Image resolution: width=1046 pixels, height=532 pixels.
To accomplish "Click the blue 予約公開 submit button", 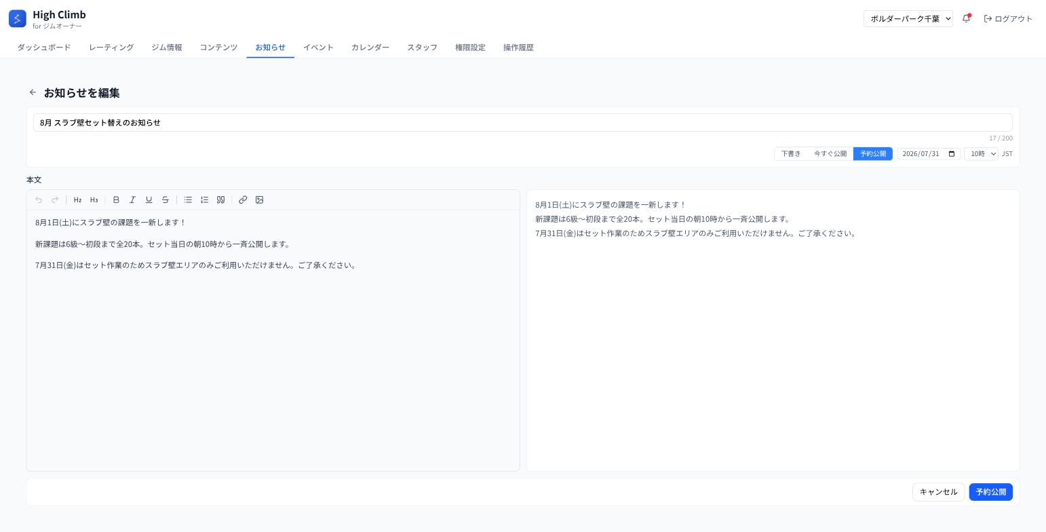I will tap(990, 492).
